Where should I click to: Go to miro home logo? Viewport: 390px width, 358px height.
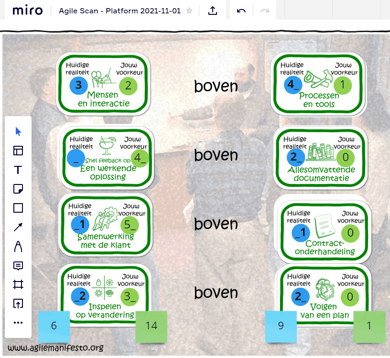coord(27,10)
